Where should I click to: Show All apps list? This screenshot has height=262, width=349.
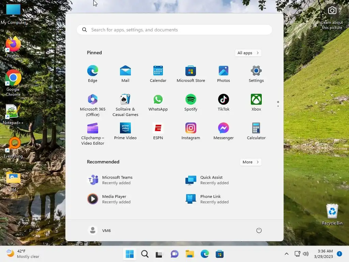coord(248,53)
